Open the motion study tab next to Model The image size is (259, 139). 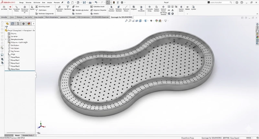28,135
